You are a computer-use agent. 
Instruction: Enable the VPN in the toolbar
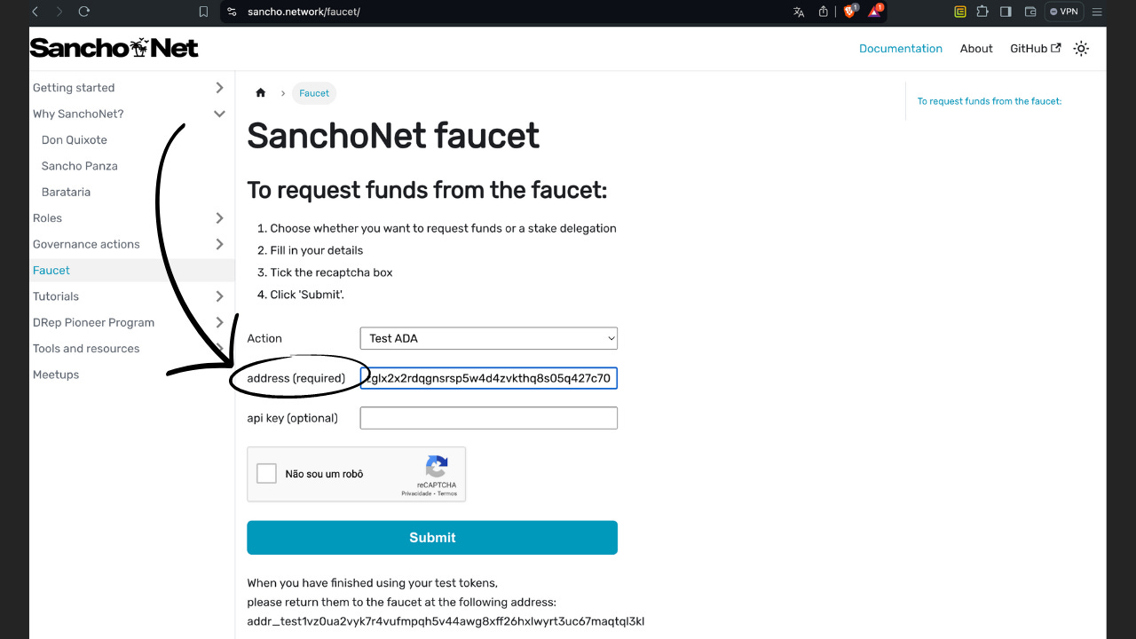(x=1063, y=12)
